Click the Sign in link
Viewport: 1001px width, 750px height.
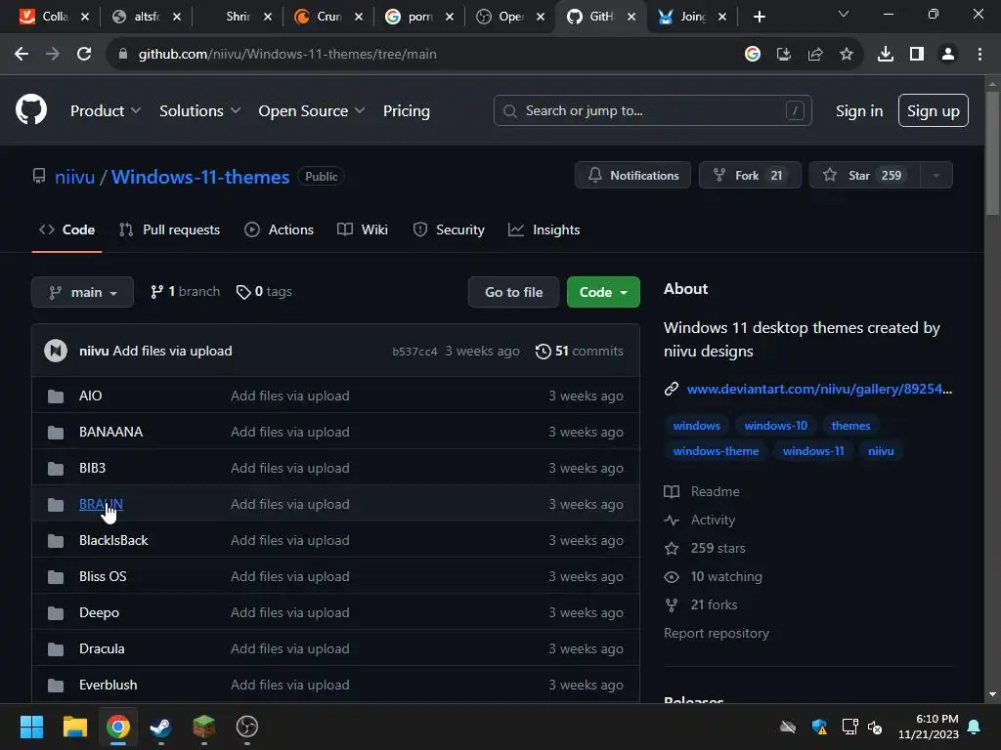point(858,111)
